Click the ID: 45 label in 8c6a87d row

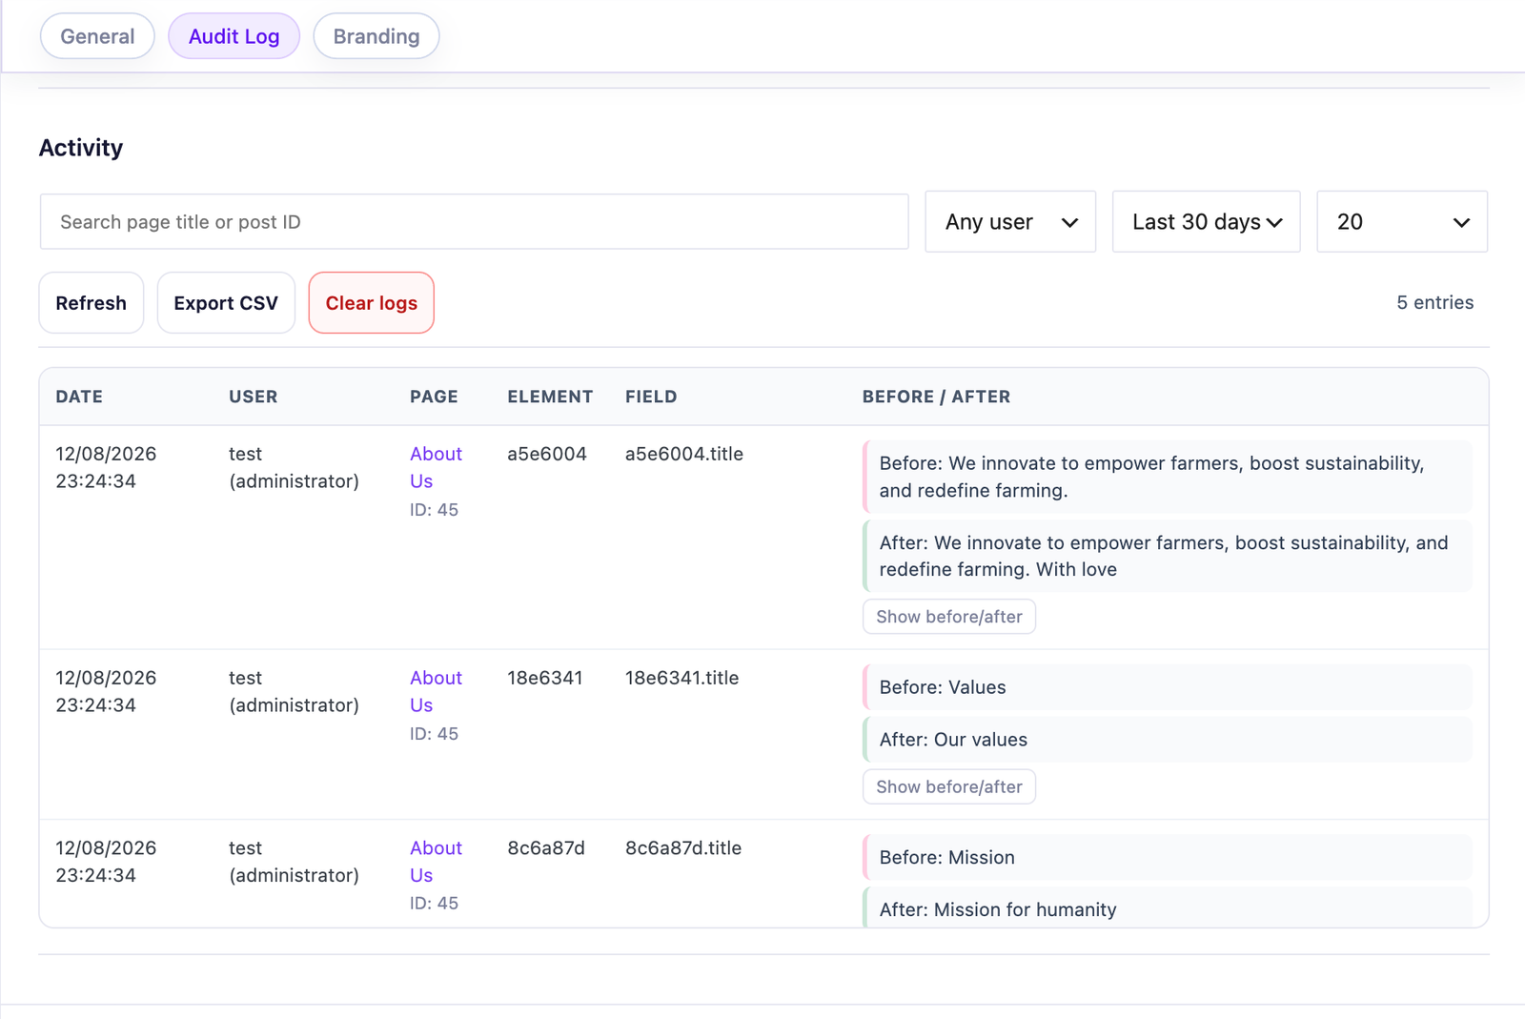(435, 903)
